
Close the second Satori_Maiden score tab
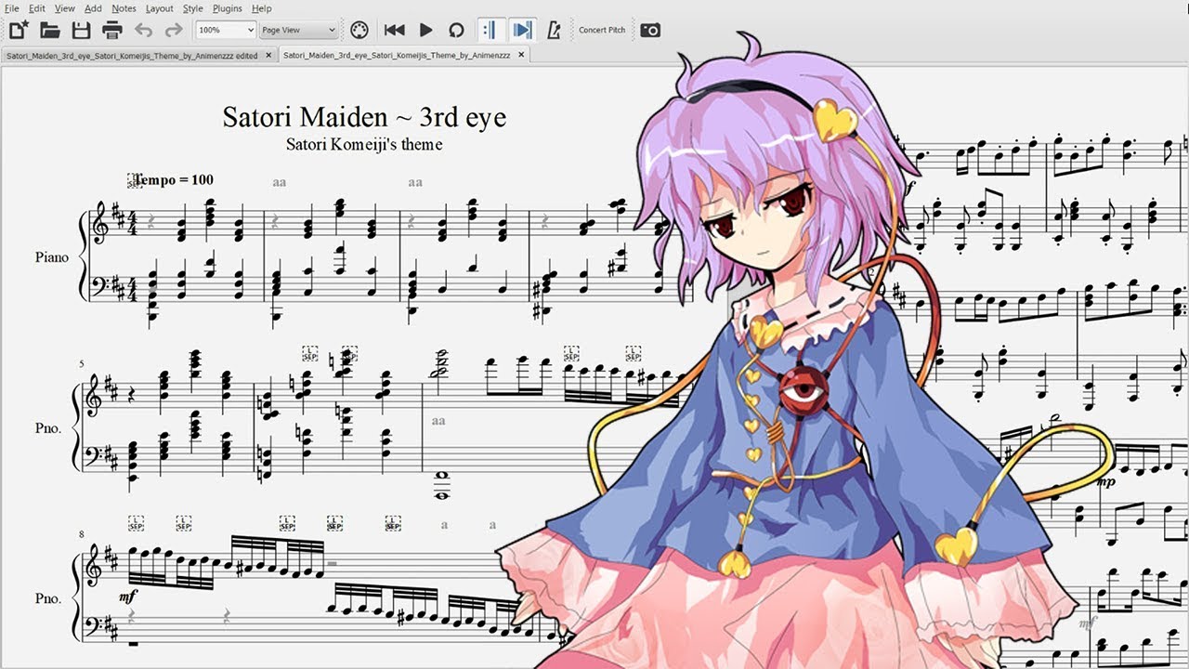(521, 55)
